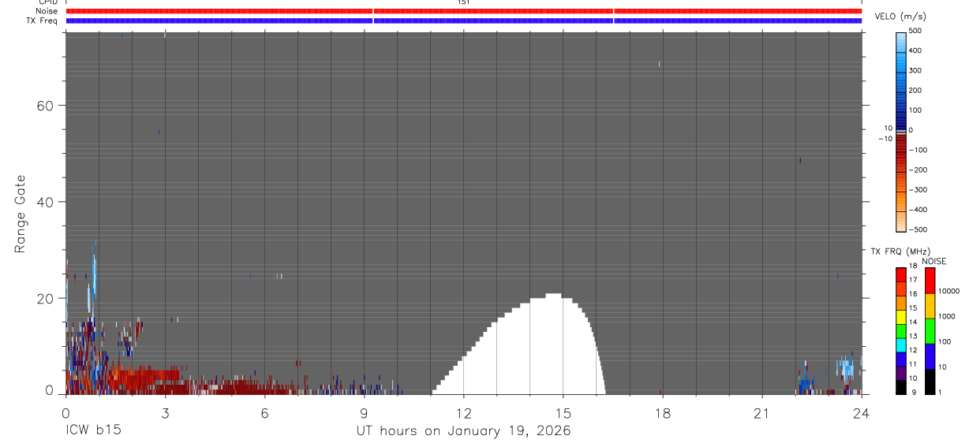Click the green swatch in NOISE legend
Image resolution: width=969 pixels, height=447 pixels.
(x=930, y=331)
